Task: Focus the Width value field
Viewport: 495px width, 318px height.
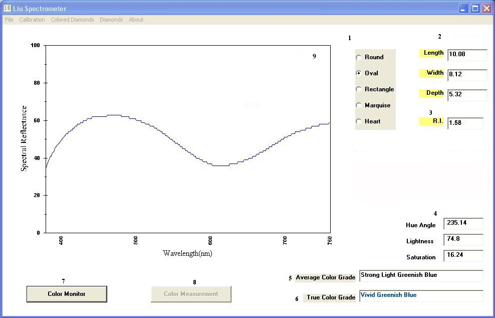Action: pos(467,75)
